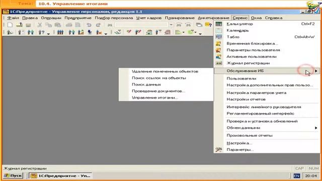Viewport: 322px width, 181px height.
Task: Click the 1С:Предприятие taskbar button
Action: (x=60, y=175)
